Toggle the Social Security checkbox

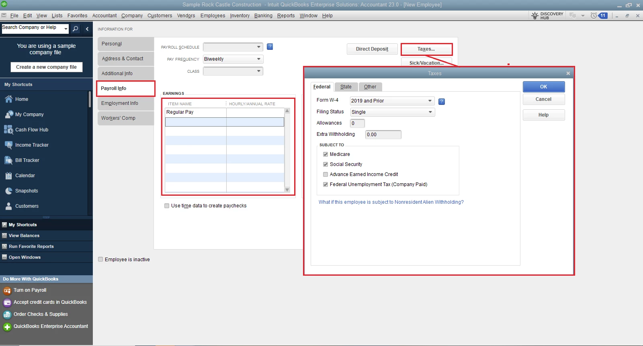[x=326, y=164]
